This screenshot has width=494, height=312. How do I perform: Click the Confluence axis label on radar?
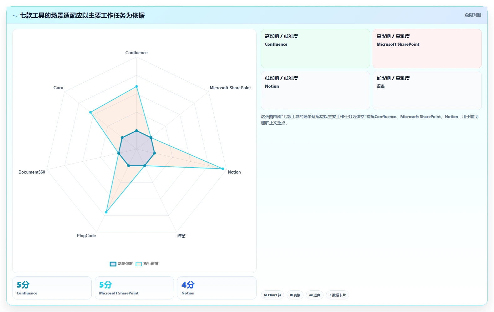(x=136, y=53)
